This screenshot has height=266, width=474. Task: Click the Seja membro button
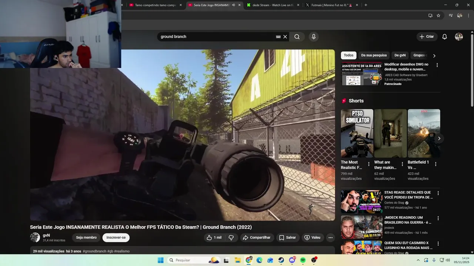tap(86, 238)
